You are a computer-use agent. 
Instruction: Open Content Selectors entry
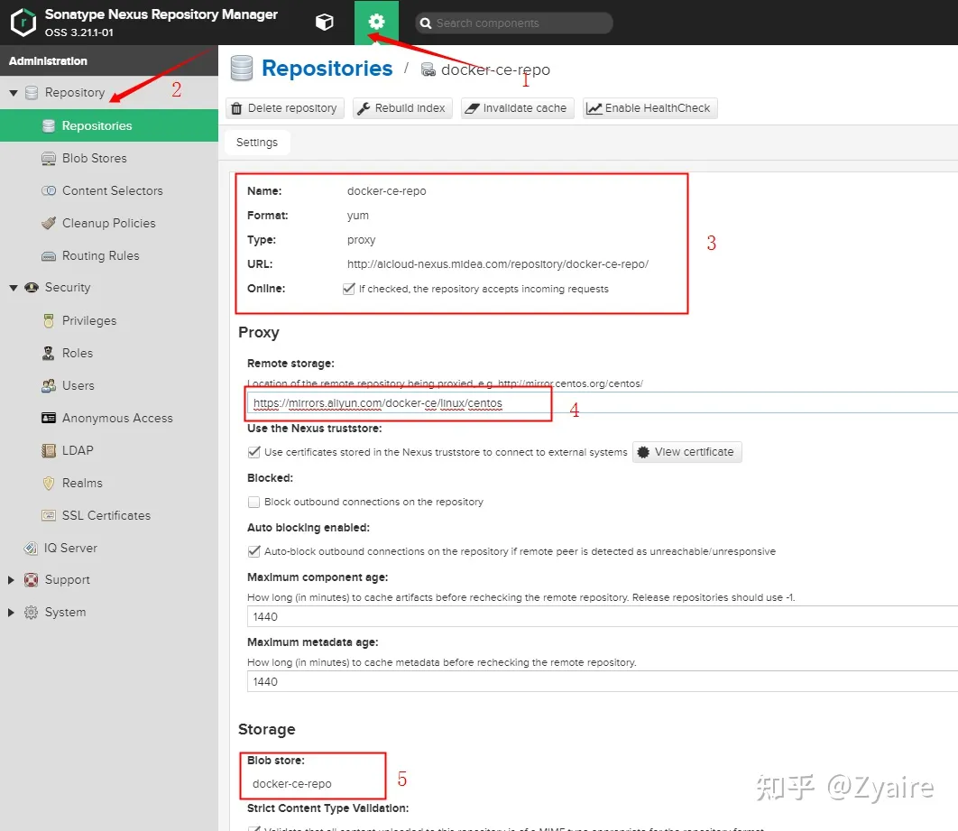(x=113, y=190)
